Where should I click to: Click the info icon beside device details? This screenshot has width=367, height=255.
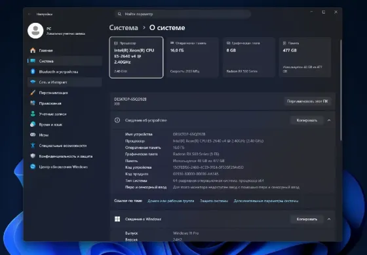[117, 120]
